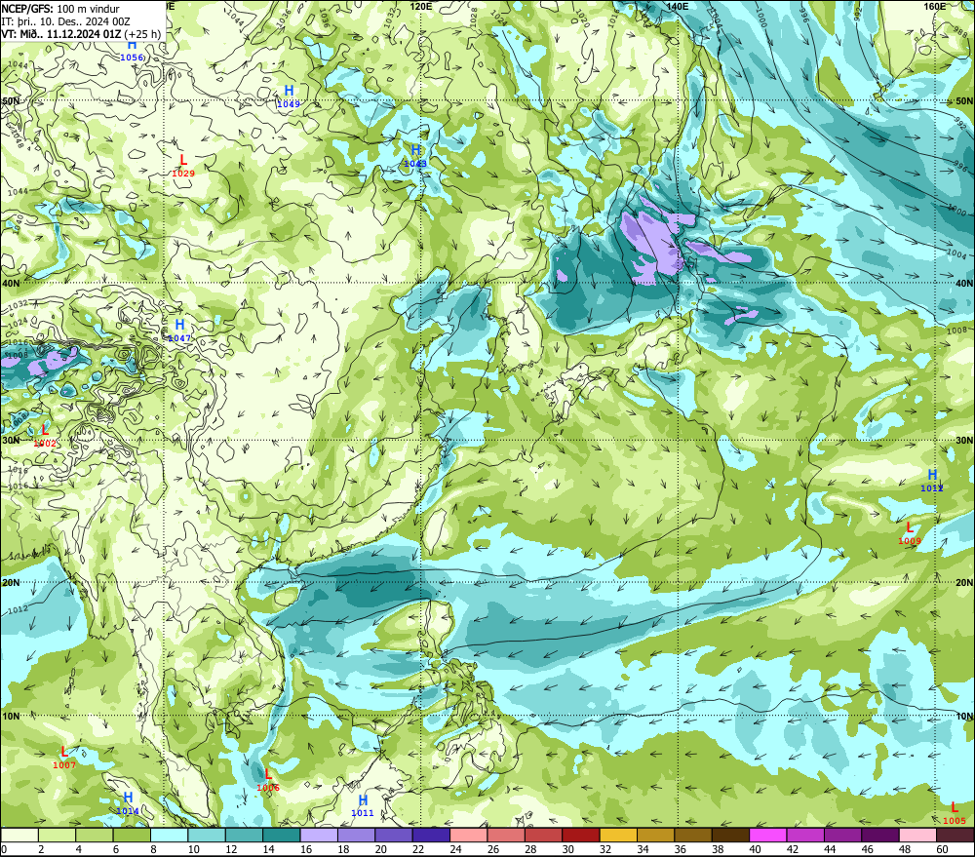Click the H 1043 high pressure marker
975x857 pixels.
click(x=415, y=156)
